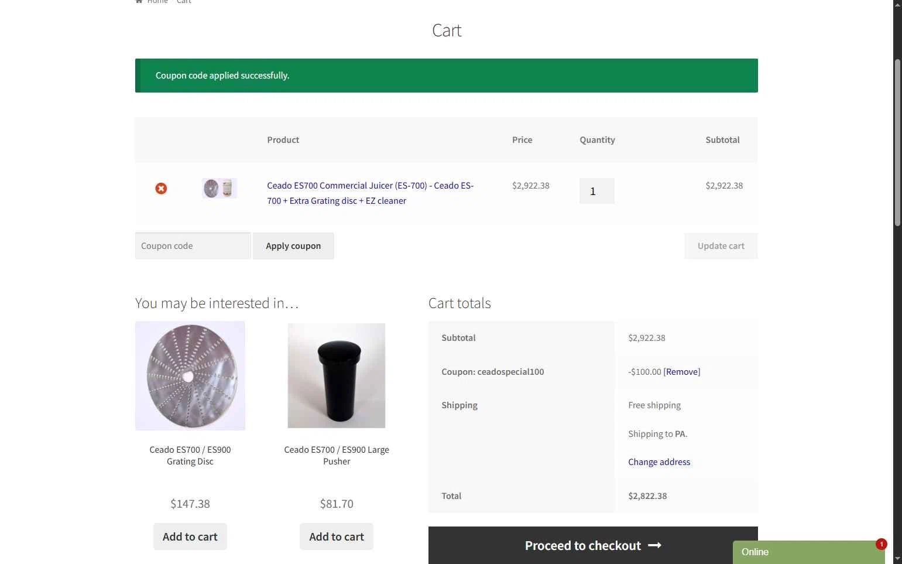Remove the Ceado ES700 juicer from cart
Image resolution: width=902 pixels, height=564 pixels.
pos(161,189)
